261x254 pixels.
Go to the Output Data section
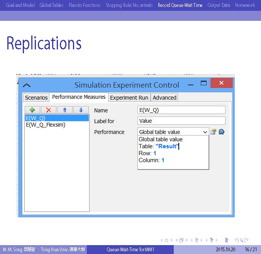click(x=219, y=5)
